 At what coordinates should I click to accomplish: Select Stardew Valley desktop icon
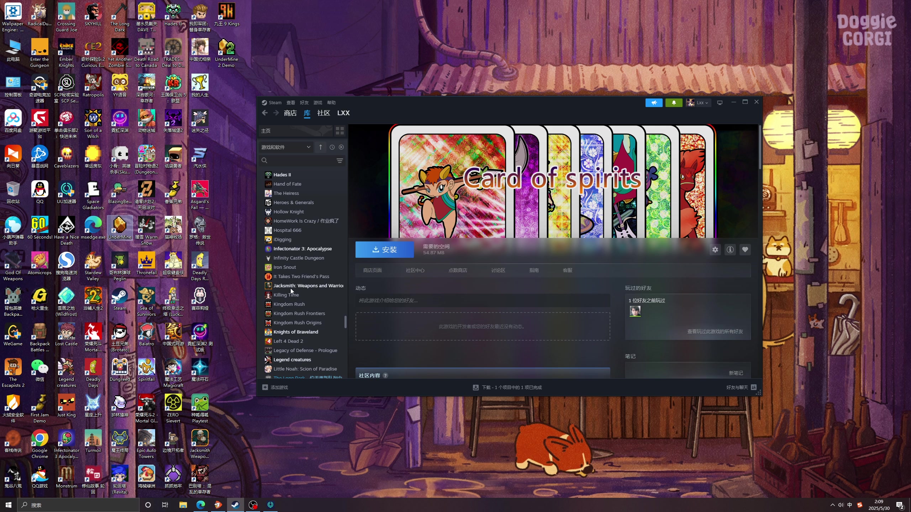(x=93, y=267)
